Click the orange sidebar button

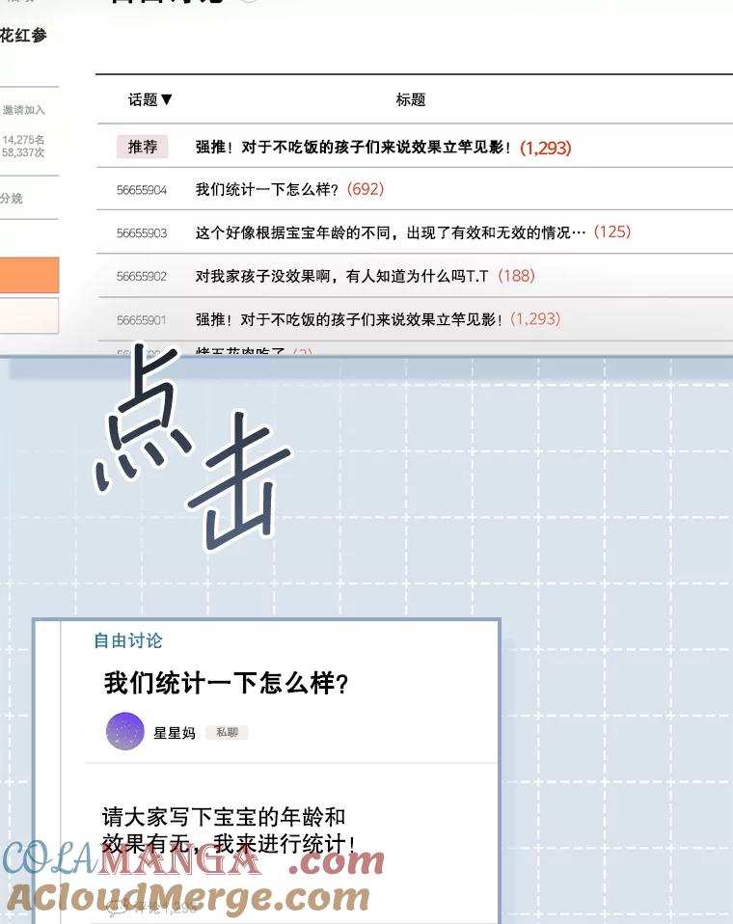29,275
